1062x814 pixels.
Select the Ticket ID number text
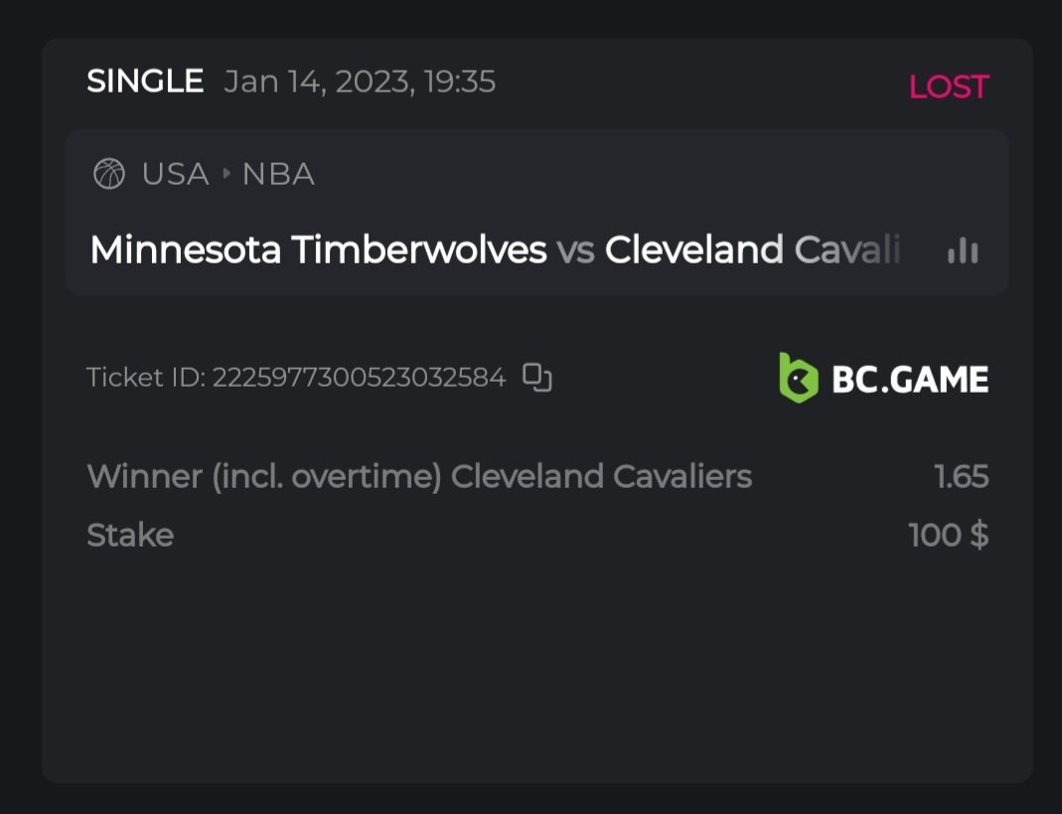coord(358,378)
